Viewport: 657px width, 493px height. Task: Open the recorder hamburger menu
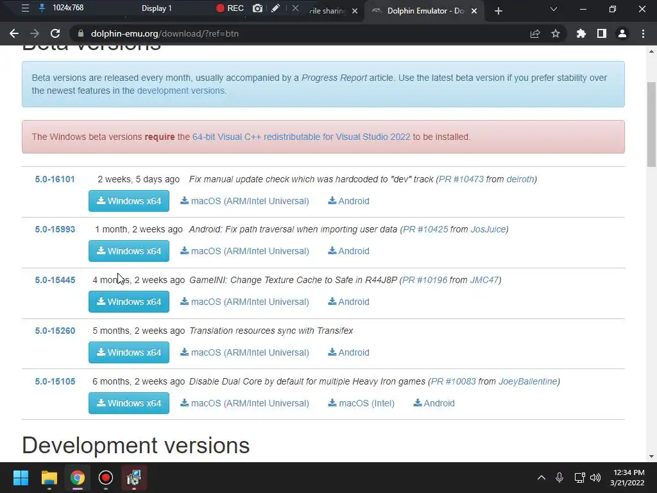(25, 8)
